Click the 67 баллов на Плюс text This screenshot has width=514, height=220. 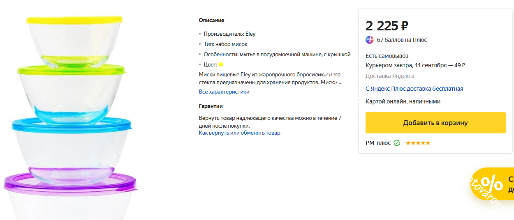(x=402, y=40)
